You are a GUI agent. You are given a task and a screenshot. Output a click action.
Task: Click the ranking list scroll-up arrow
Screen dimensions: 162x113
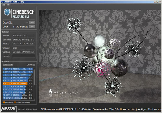coord(34,69)
